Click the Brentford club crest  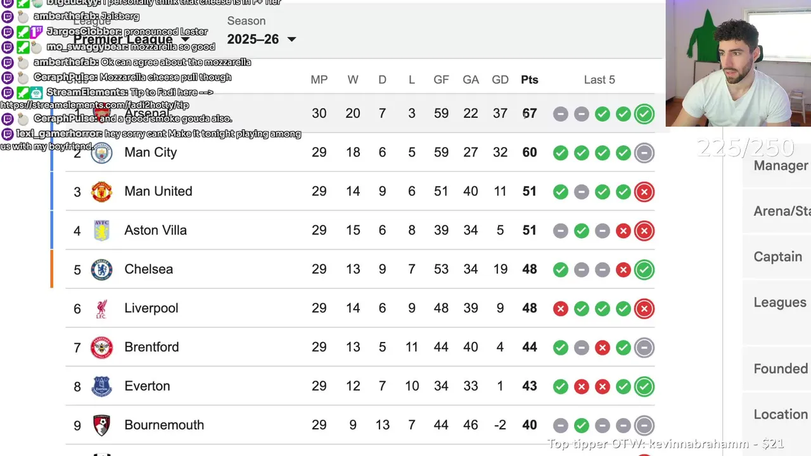pos(101,347)
